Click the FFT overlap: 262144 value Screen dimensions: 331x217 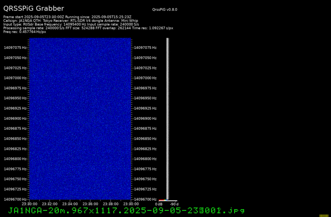[x=113, y=28]
